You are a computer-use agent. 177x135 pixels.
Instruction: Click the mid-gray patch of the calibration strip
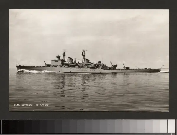88,126
